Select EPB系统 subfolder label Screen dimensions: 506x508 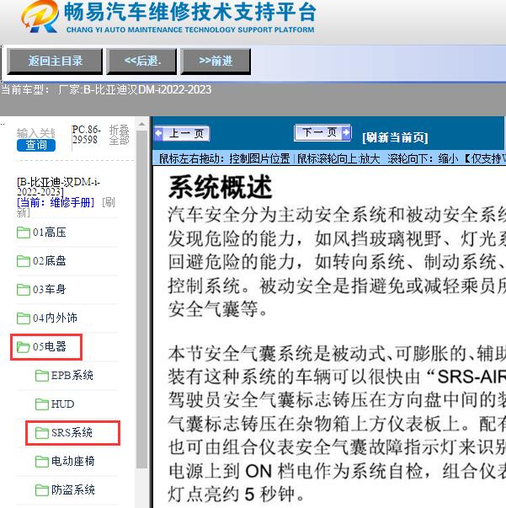tap(72, 376)
